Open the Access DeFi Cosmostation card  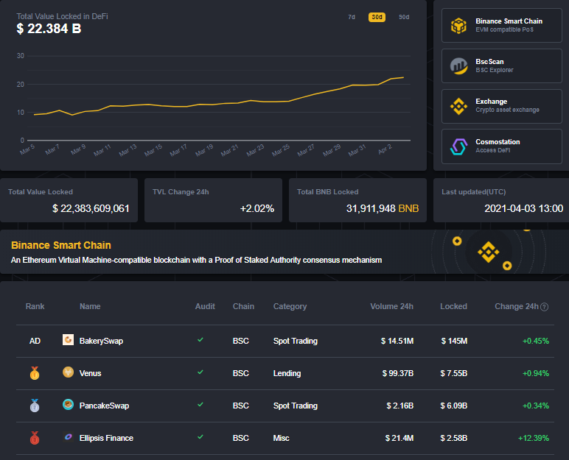[x=500, y=146]
